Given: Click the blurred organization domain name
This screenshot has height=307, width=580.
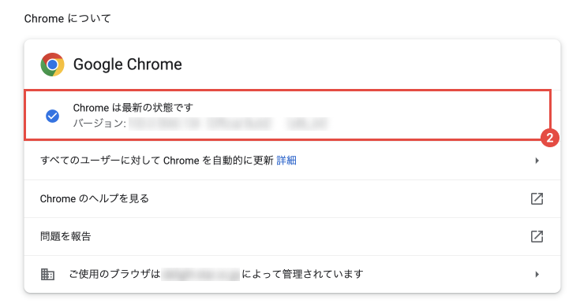Looking at the screenshot, I should 201,274.
